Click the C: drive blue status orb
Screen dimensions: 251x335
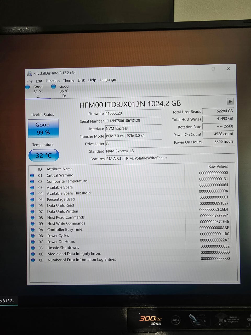pyautogui.click(x=28, y=87)
